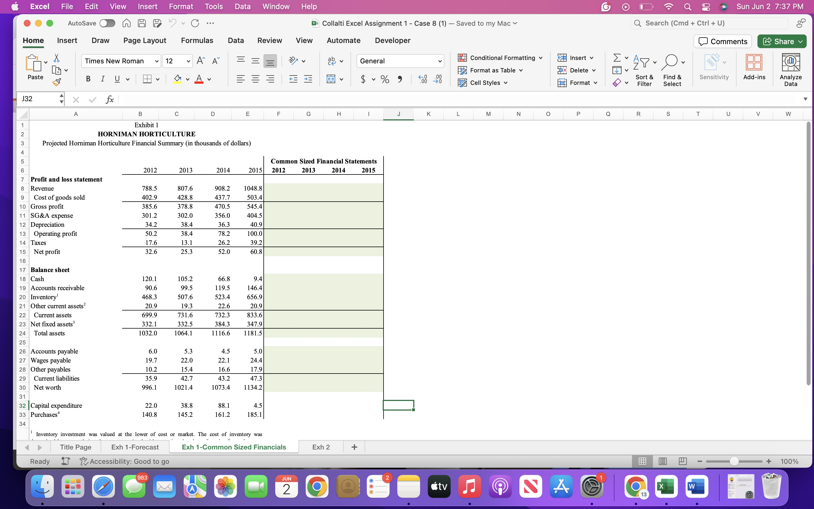Click the Format cells button
814x509 pixels.
tap(577, 83)
